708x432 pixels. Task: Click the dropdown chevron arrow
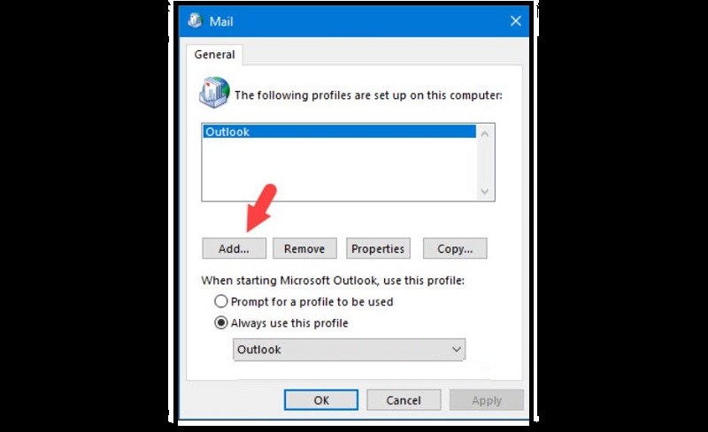457,350
